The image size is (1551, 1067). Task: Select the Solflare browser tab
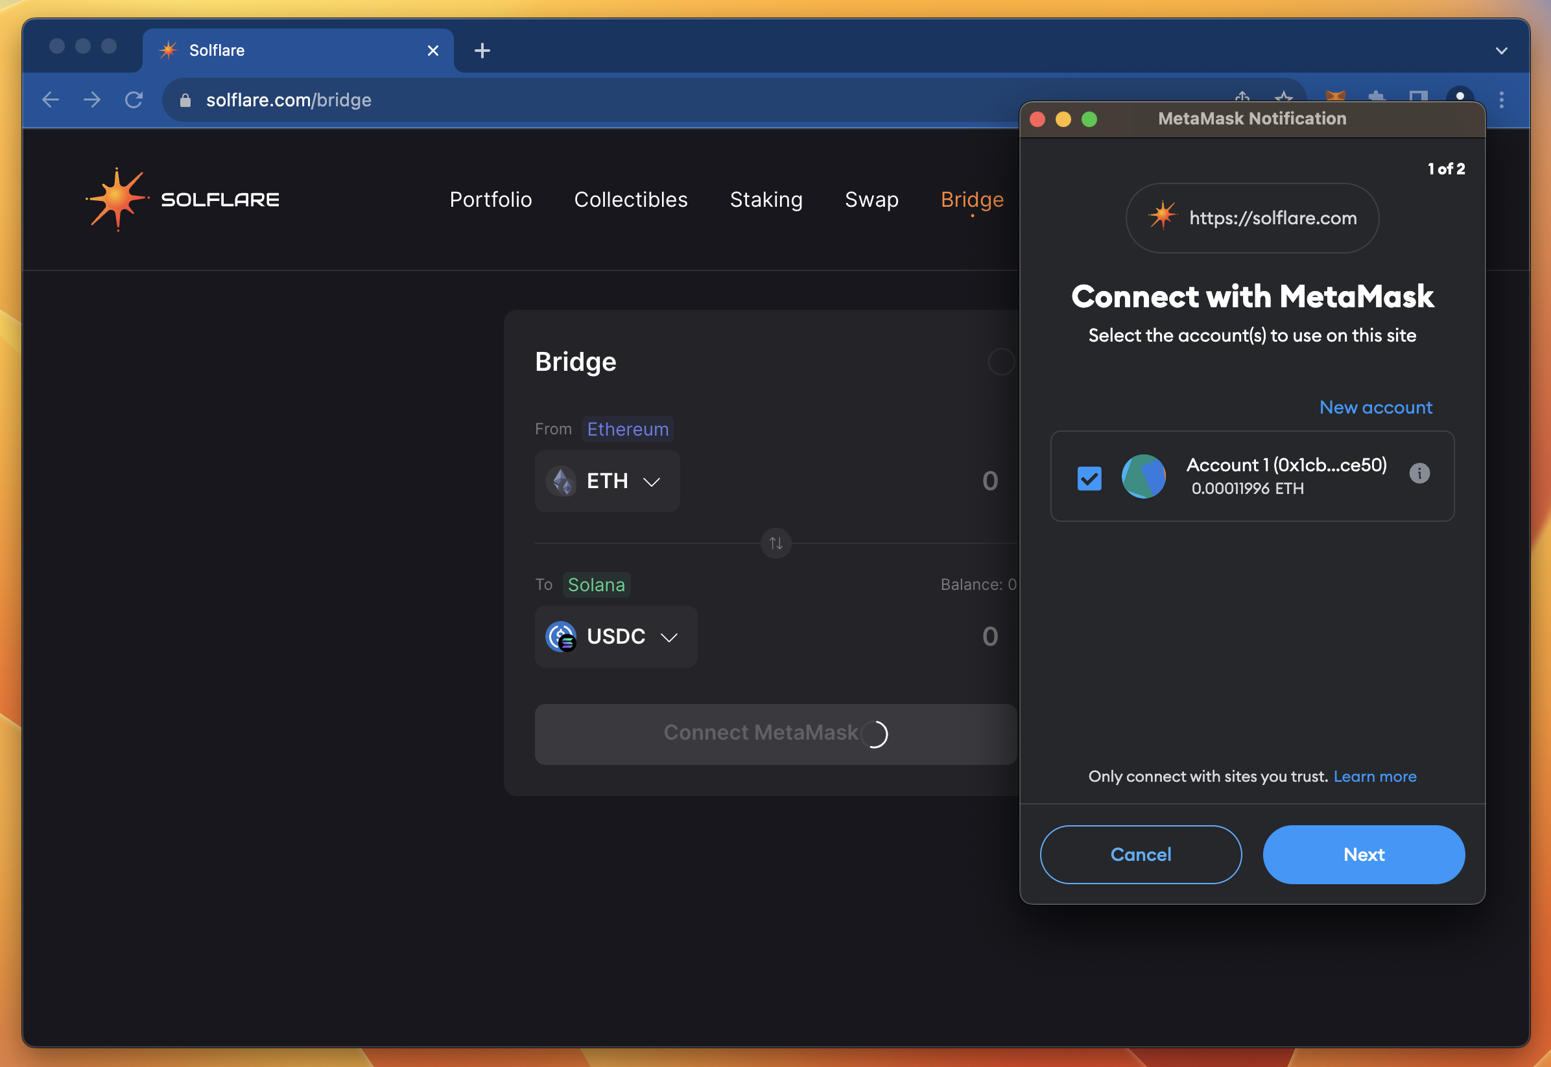(298, 51)
